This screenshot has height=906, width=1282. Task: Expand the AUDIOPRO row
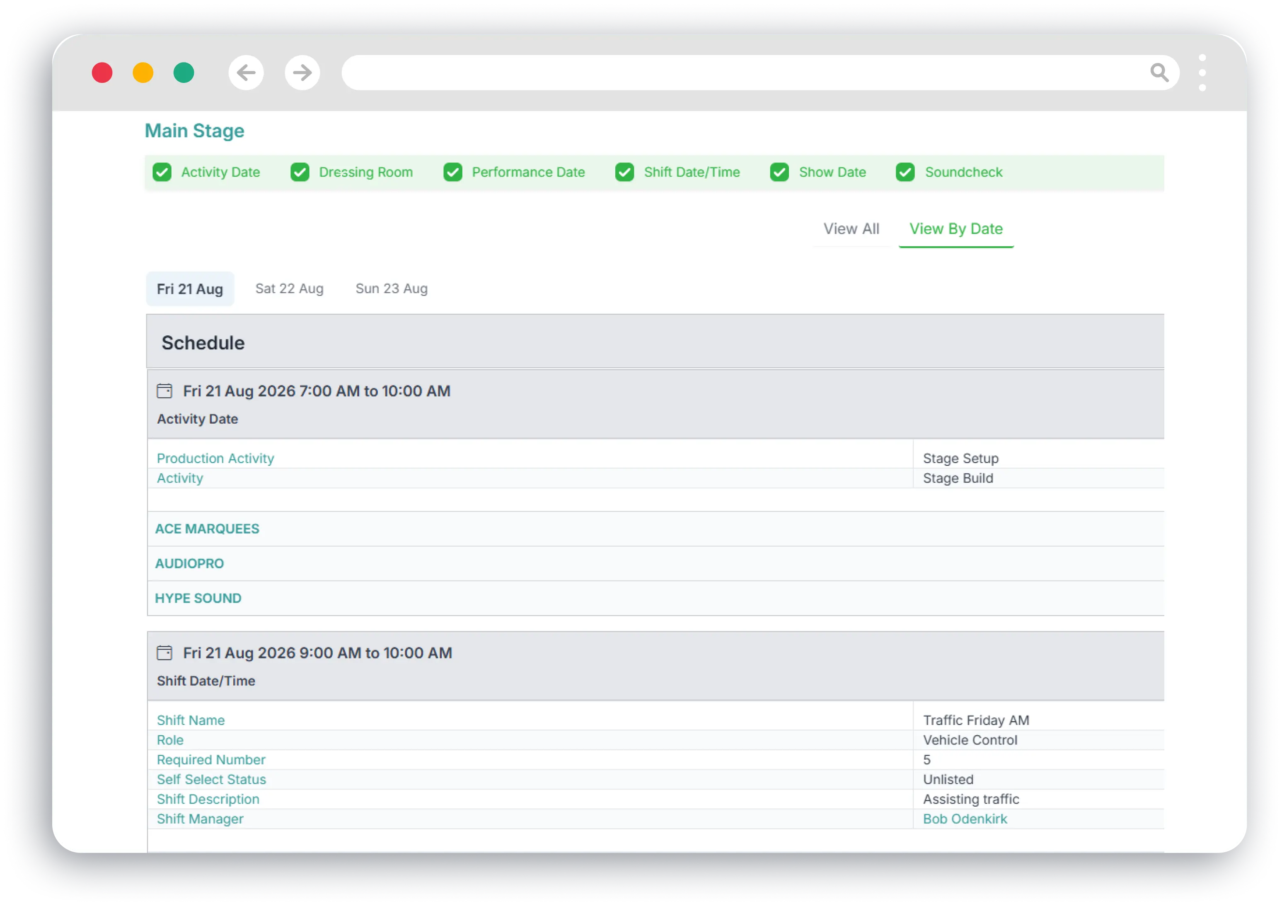click(189, 564)
